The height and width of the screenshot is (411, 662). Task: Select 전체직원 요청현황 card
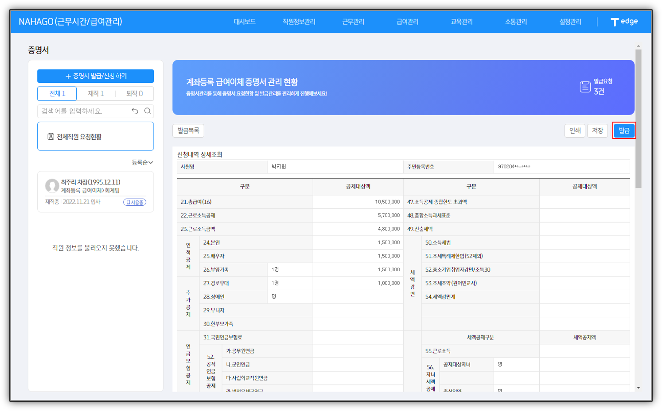96,136
